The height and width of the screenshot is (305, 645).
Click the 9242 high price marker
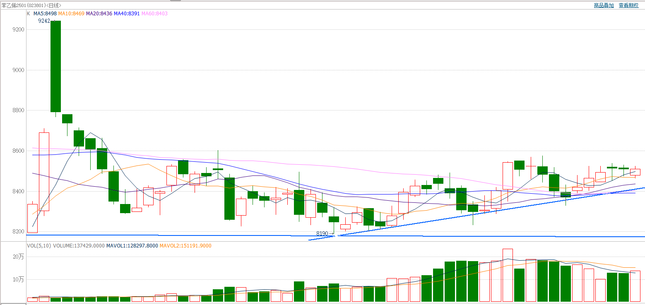[x=44, y=21]
